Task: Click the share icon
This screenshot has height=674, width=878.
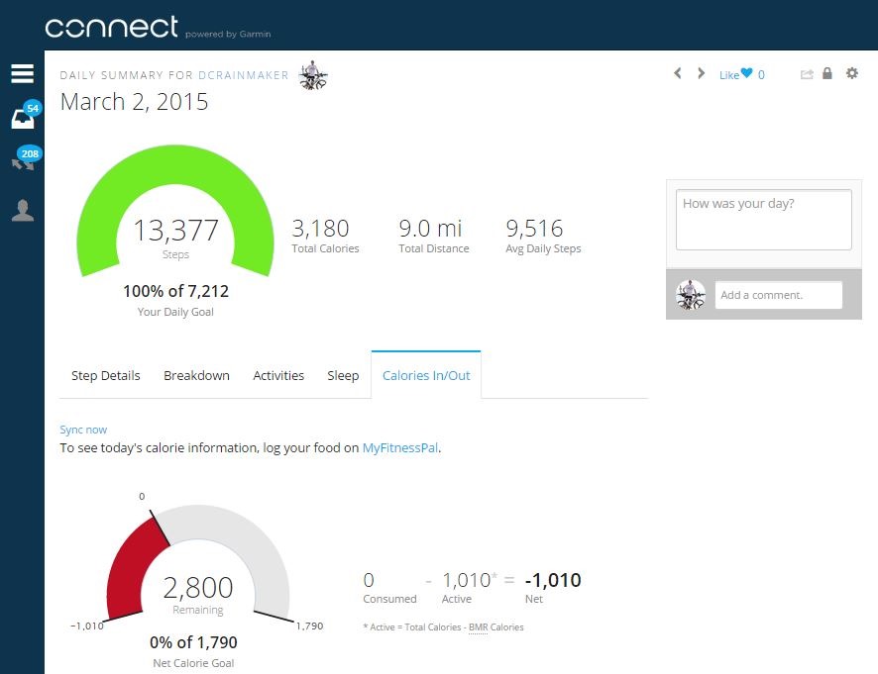Action: click(807, 74)
